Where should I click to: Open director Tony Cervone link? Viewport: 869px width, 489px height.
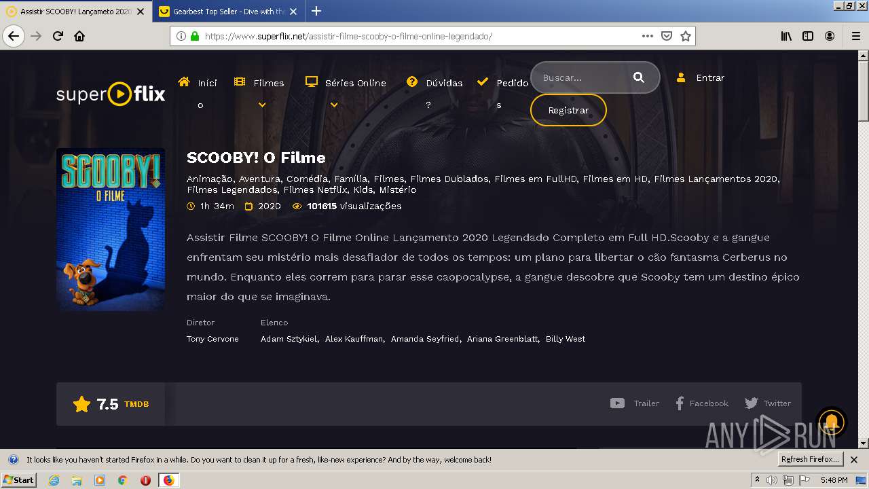pyautogui.click(x=212, y=339)
